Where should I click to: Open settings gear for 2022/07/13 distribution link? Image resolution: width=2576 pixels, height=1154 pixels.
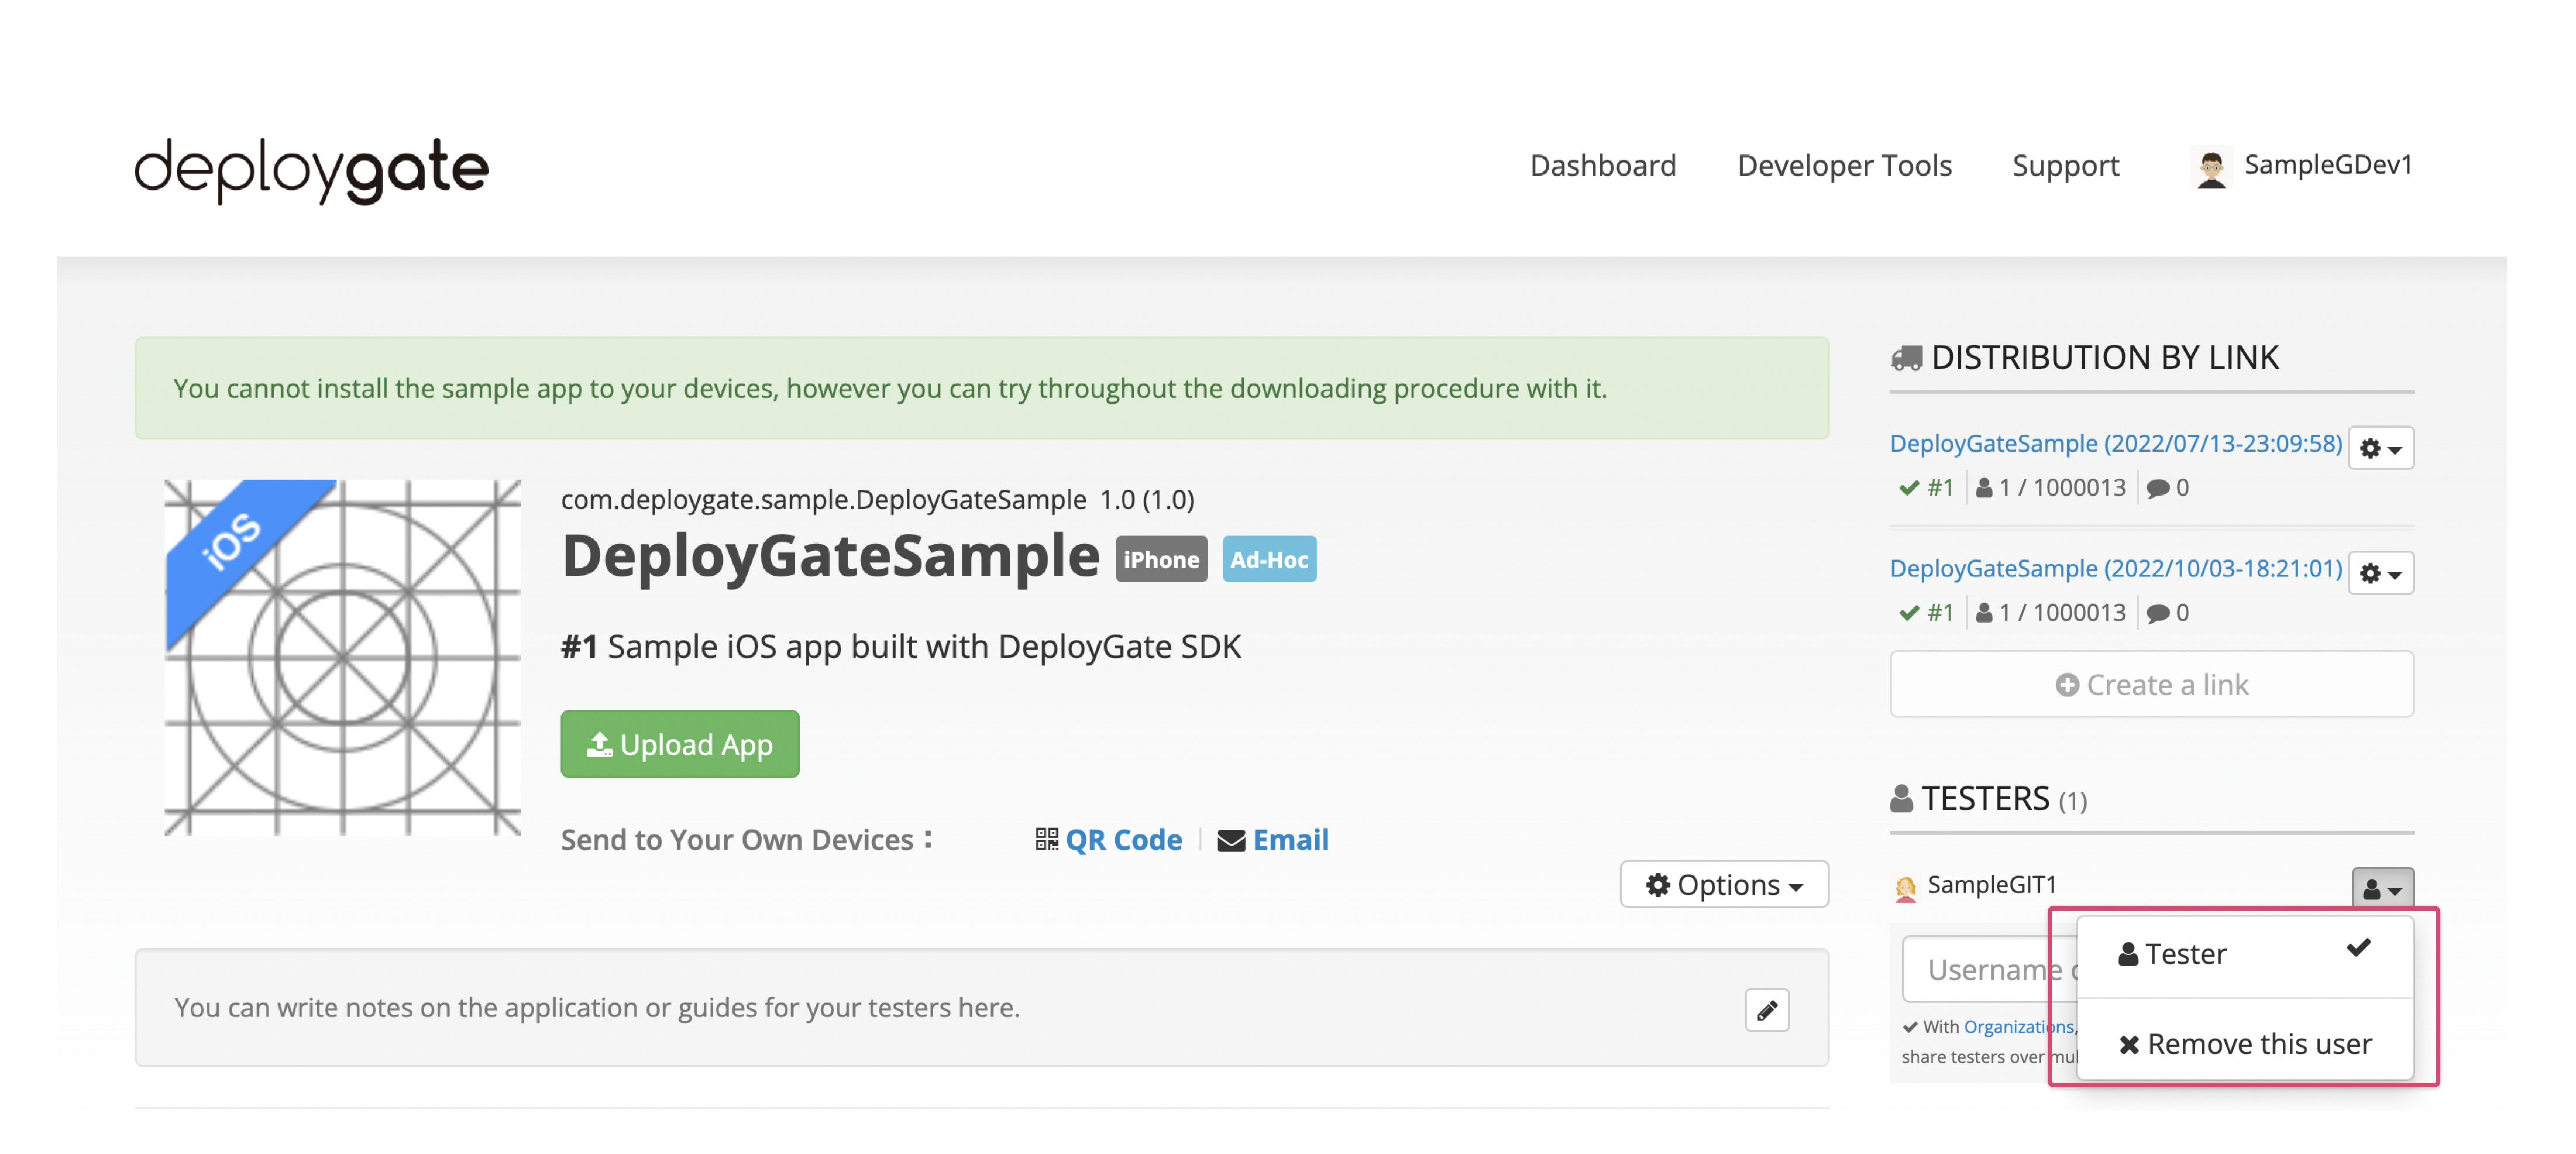tap(2380, 448)
